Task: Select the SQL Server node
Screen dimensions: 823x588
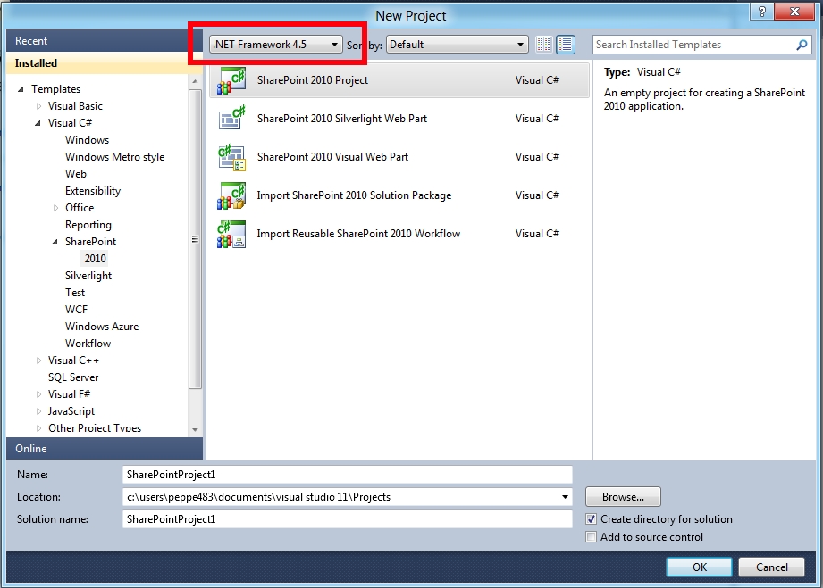Action: pos(73,377)
